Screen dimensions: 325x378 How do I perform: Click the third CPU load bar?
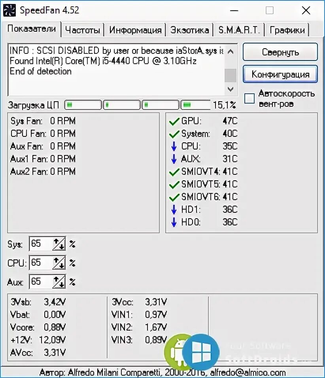tap(161, 105)
